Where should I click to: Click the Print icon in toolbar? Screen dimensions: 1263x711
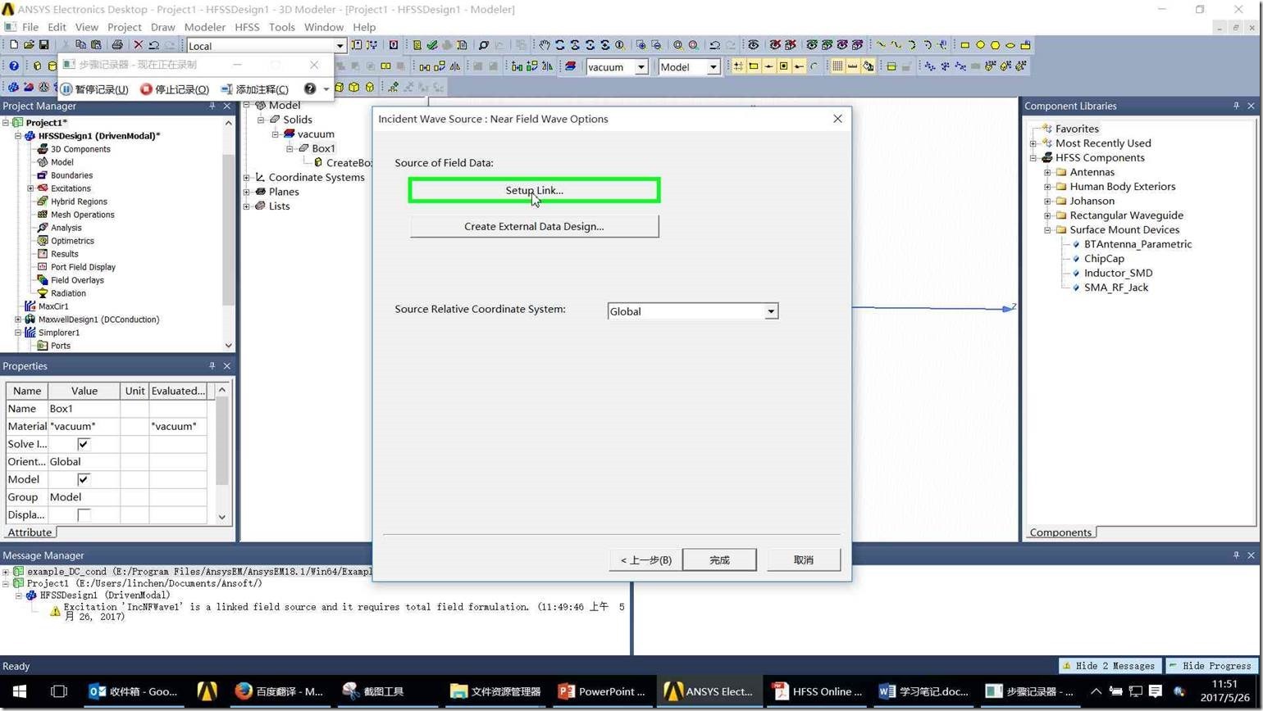(x=117, y=45)
